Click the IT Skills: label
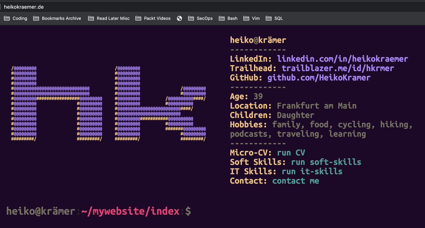The height and width of the screenshot is (228, 425). tap(254, 172)
